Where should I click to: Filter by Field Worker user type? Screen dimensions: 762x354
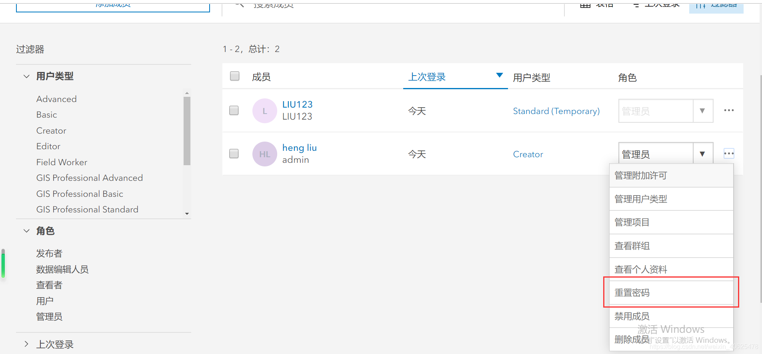[62, 162]
